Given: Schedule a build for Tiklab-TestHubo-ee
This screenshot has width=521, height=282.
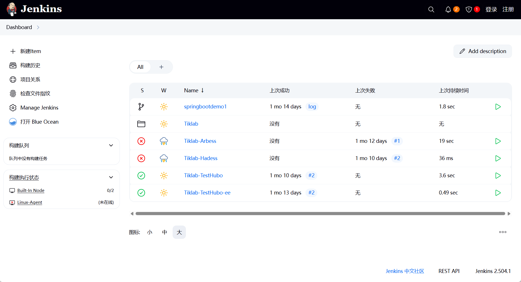Looking at the screenshot, I should click(x=498, y=193).
